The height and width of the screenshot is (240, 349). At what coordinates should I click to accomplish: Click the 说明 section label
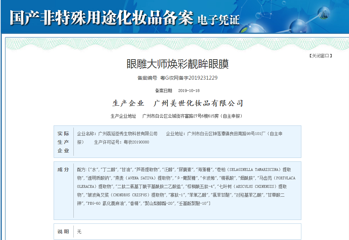point(63,232)
